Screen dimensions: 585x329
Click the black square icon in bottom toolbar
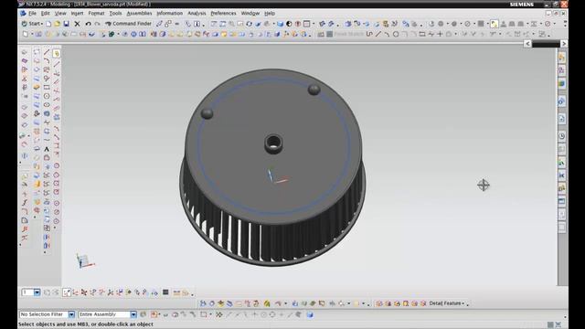click(165, 292)
